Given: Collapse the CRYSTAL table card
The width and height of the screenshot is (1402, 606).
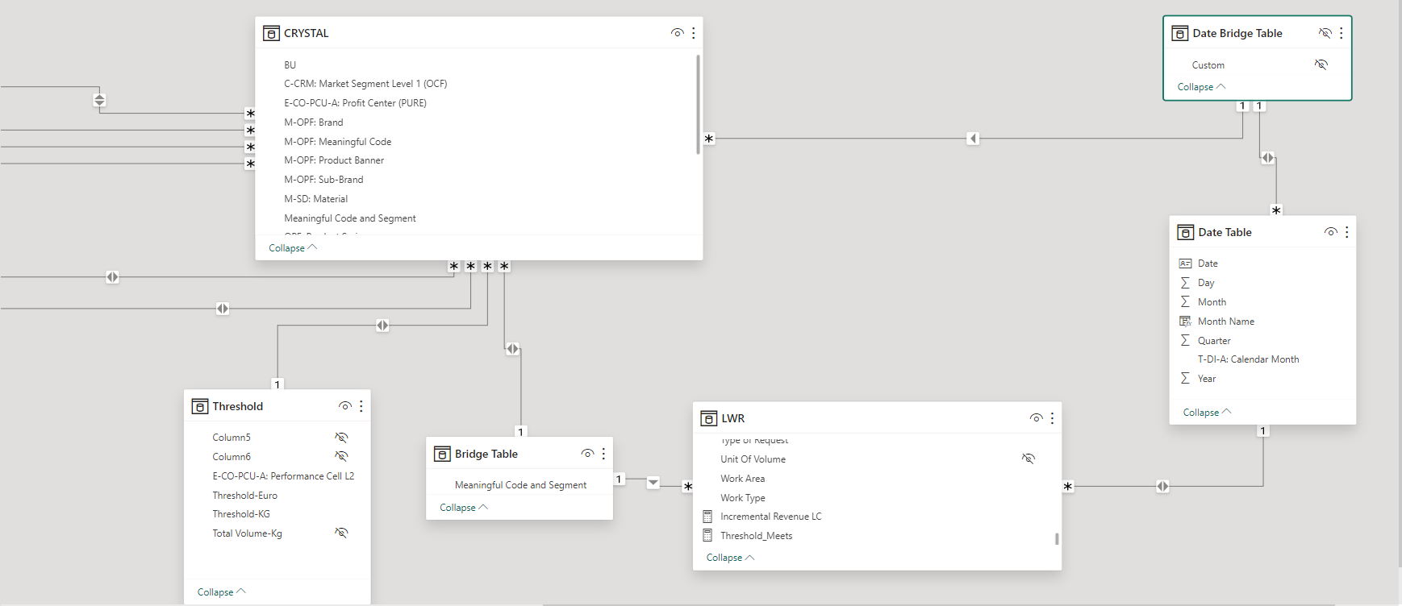Looking at the screenshot, I should tap(293, 248).
